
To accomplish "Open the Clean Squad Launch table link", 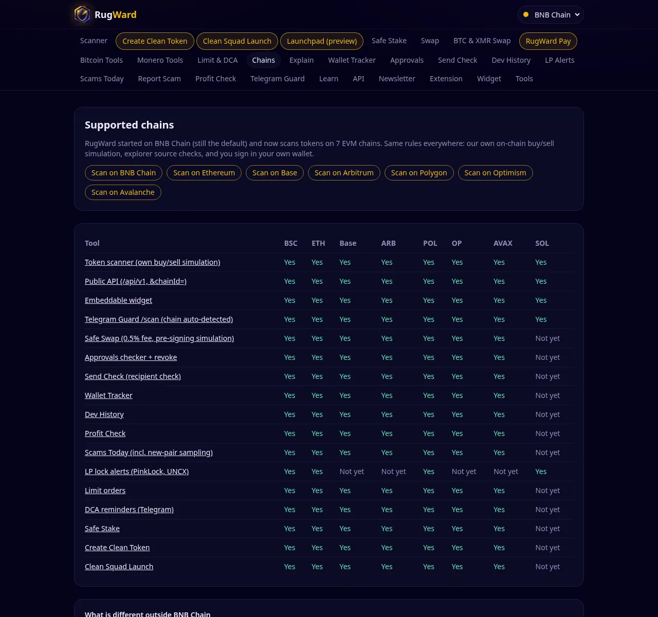I will click(x=119, y=567).
